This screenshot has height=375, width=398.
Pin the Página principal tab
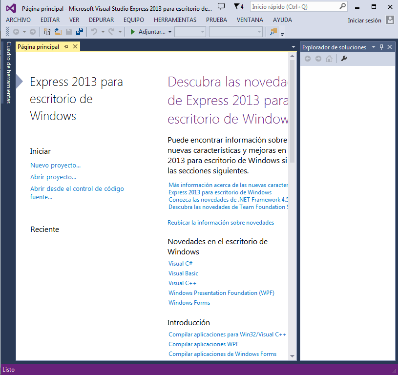pyautogui.click(x=66, y=47)
